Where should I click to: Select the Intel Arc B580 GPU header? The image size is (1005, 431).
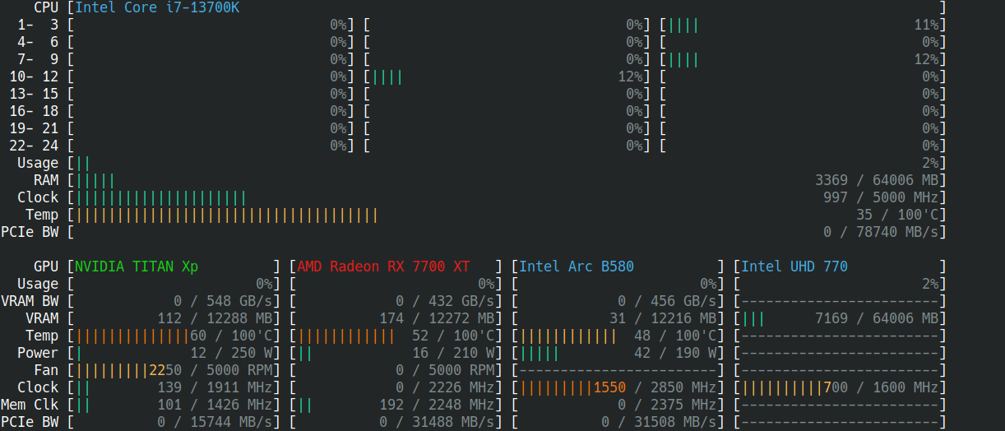pyautogui.click(x=577, y=266)
